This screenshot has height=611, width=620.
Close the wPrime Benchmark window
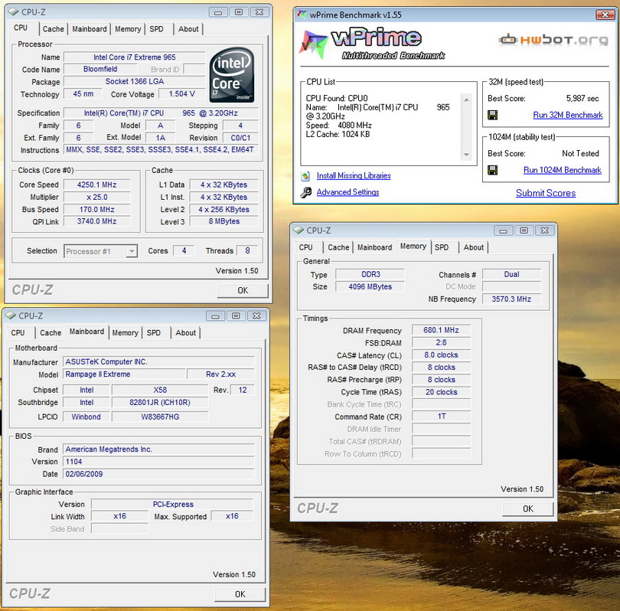(x=605, y=15)
